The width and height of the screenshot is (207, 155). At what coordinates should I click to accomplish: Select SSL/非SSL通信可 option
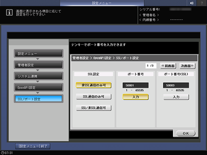(x=94, y=108)
